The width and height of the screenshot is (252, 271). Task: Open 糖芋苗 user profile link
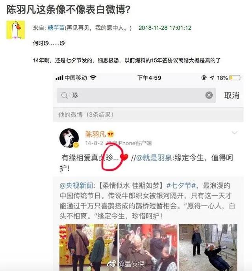(56, 28)
